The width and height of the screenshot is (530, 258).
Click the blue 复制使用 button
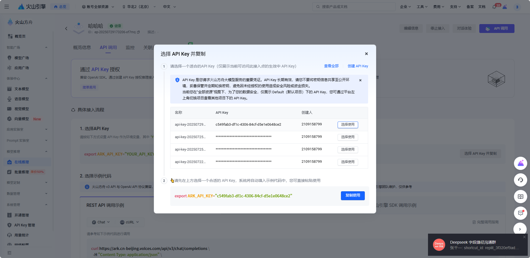click(353, 195)
